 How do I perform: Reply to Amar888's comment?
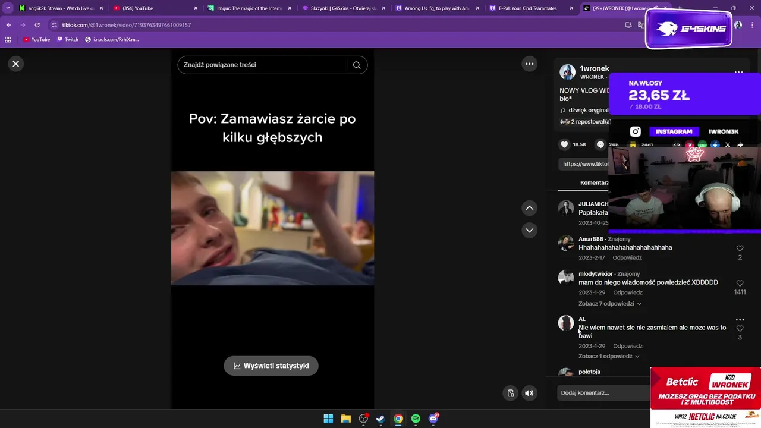[x=628, y=258]
